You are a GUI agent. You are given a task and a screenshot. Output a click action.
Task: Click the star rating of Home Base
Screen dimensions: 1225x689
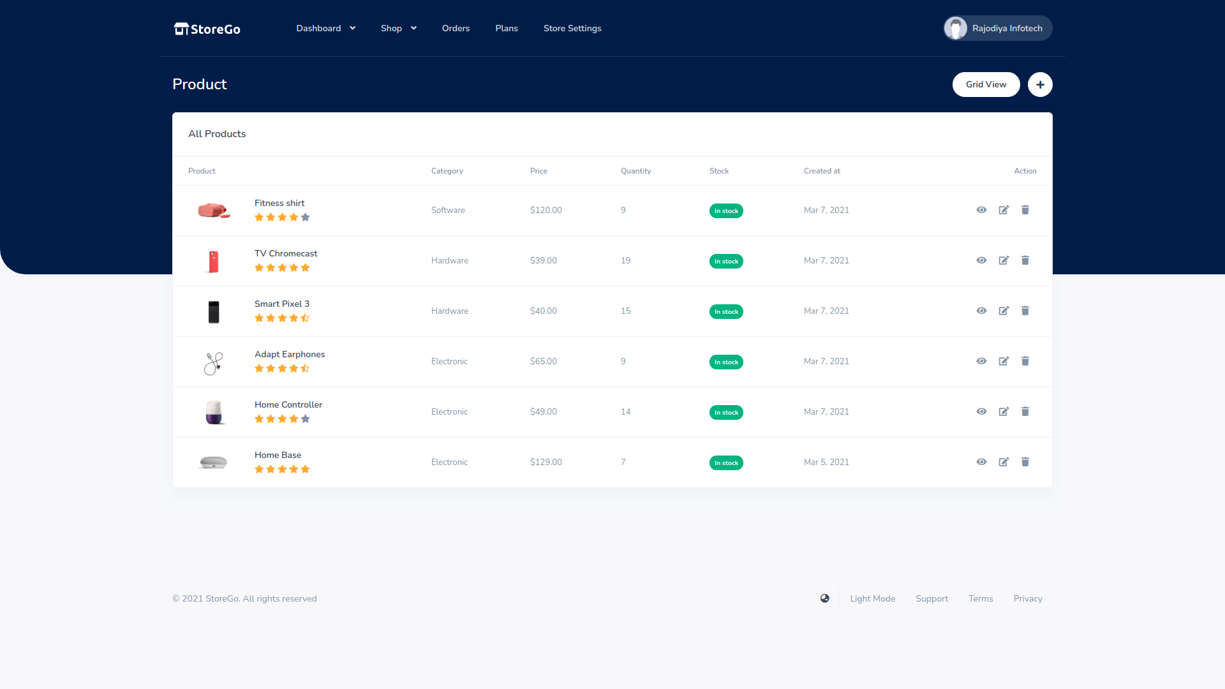(x=282, y=469)
